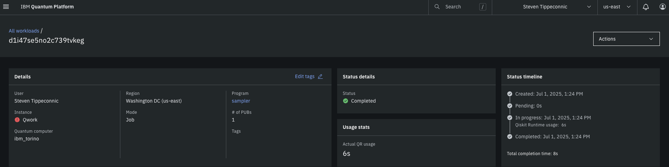
Task: Click the Edit tags link
Action: (x=305, y=76)
